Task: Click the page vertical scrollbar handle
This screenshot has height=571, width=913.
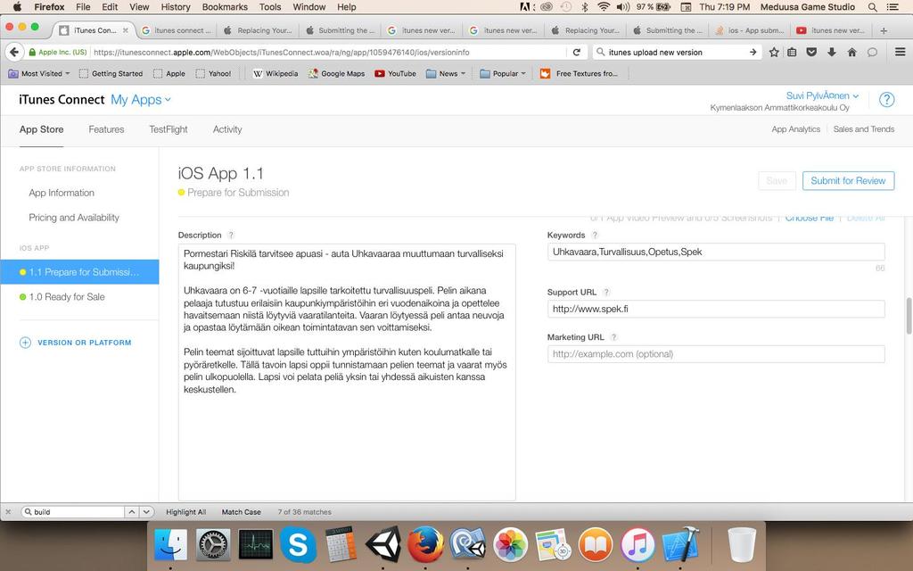Action: (x=909, y=316)
